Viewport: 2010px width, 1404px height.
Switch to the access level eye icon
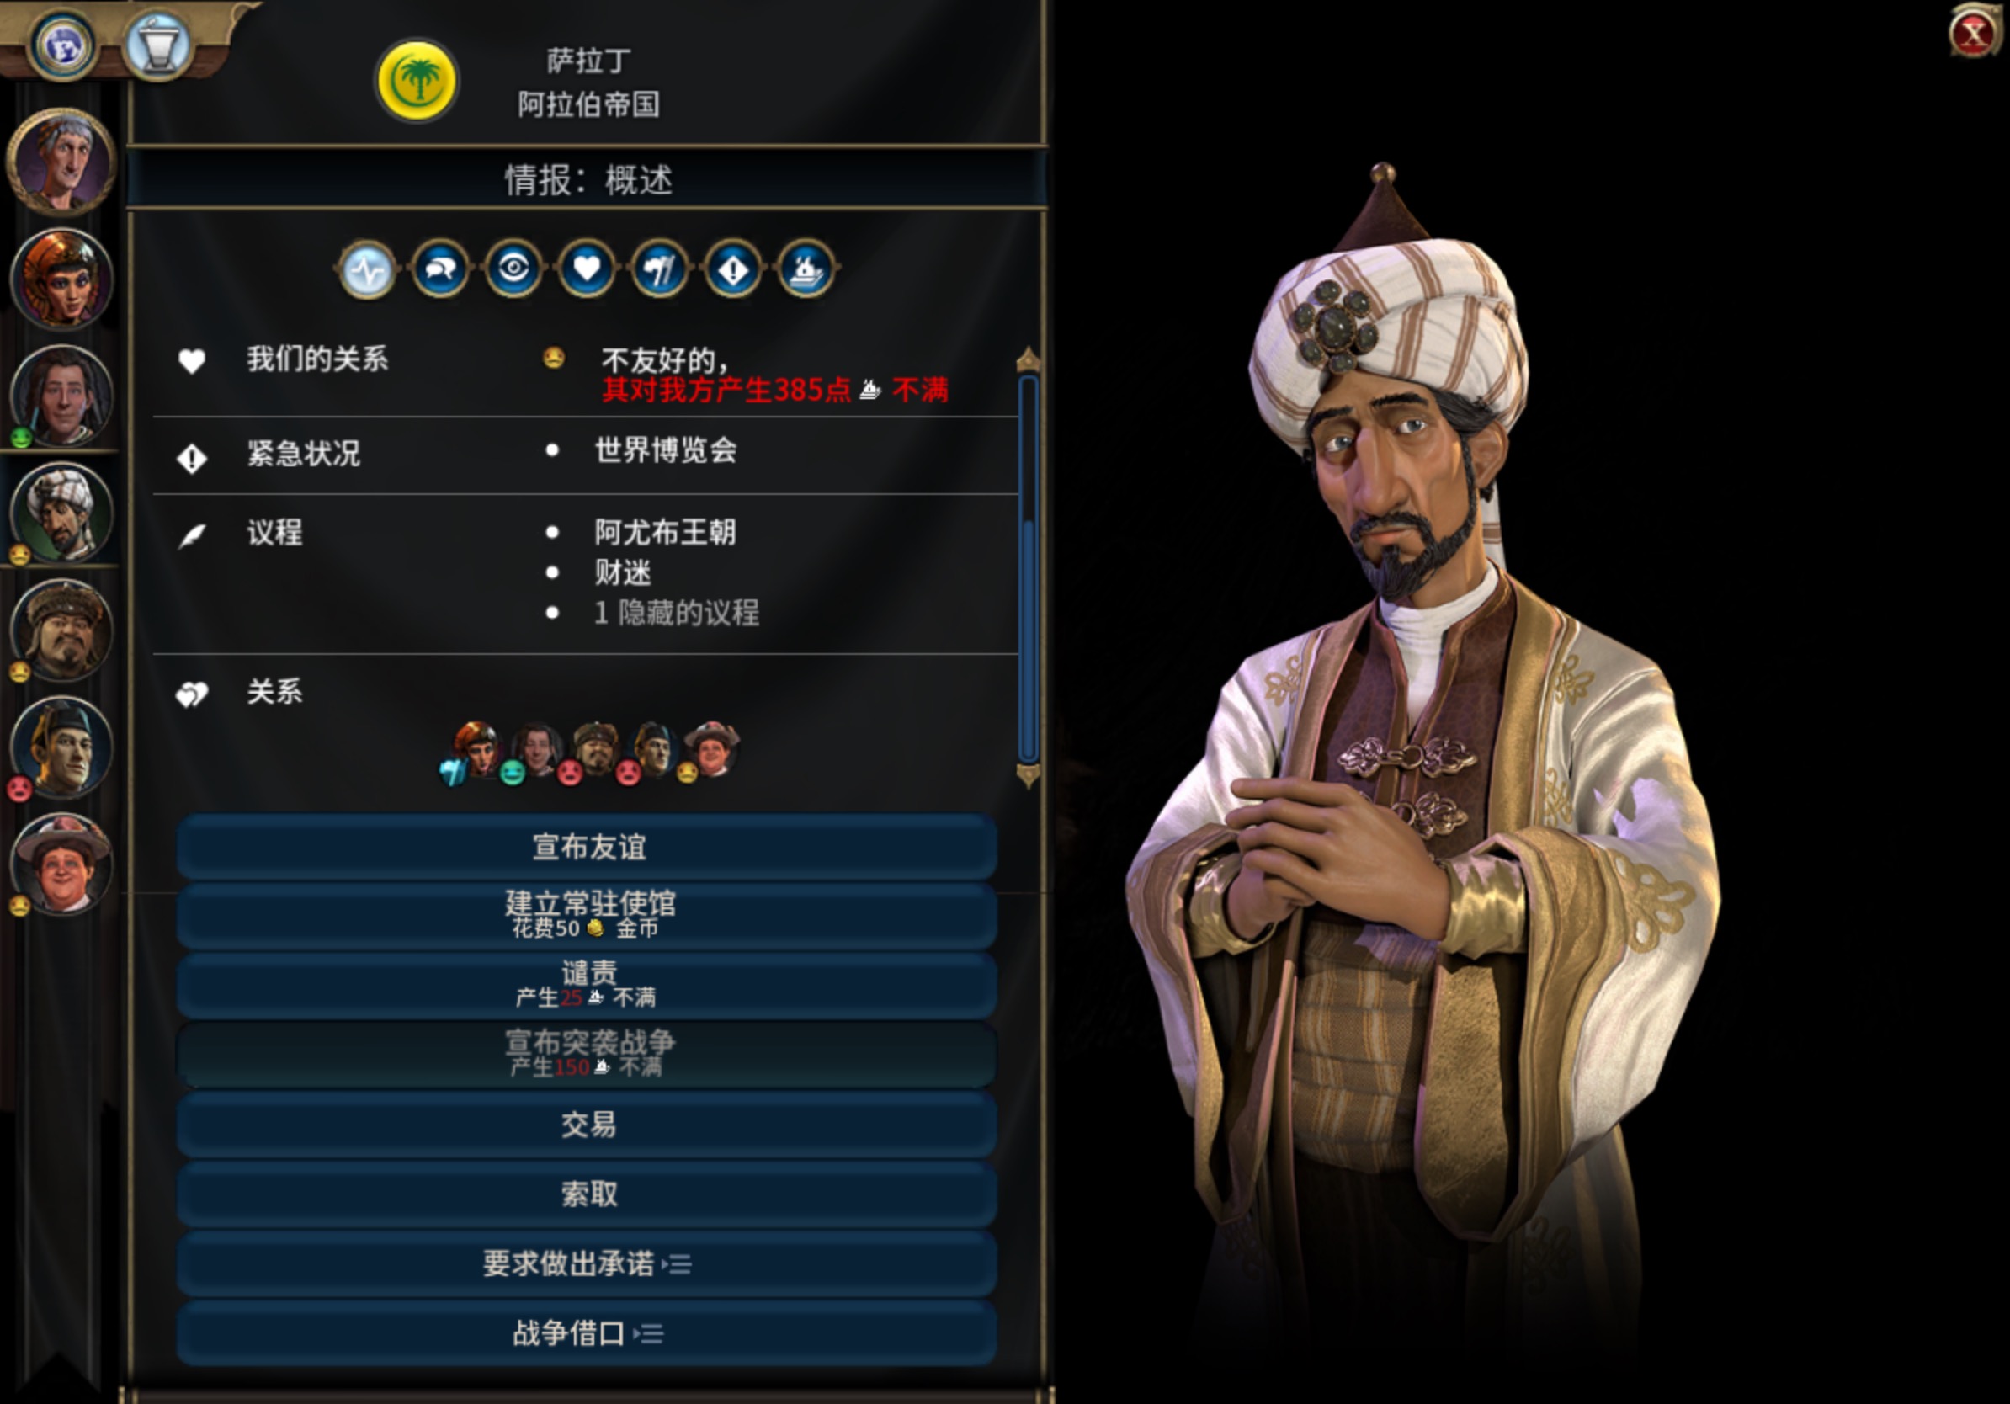coord(514,269)
